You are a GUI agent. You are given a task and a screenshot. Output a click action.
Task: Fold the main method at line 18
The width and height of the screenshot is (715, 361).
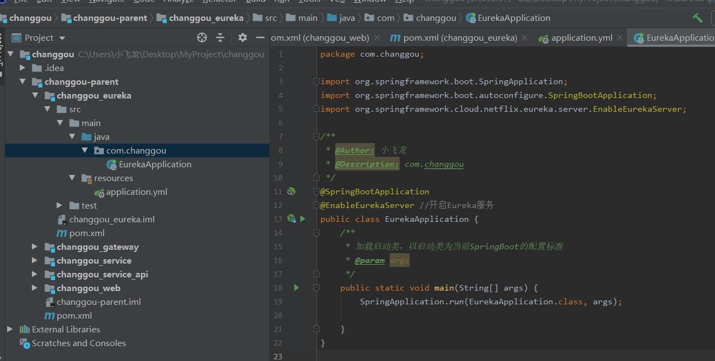[316, 288]
